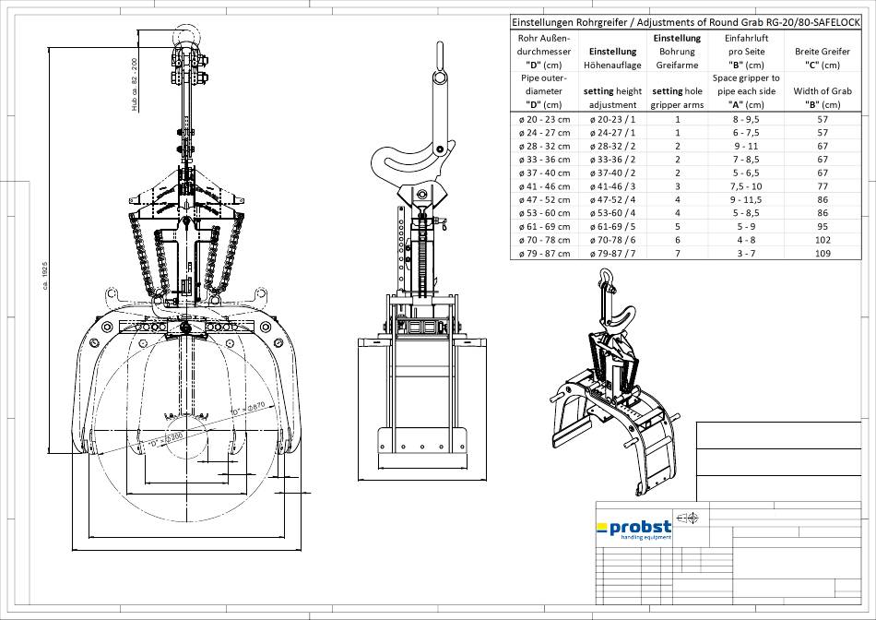Click the 'ø 79-87 / 7' height setting cell
Viewport: 876px width, 620px height.
[612, 253]
